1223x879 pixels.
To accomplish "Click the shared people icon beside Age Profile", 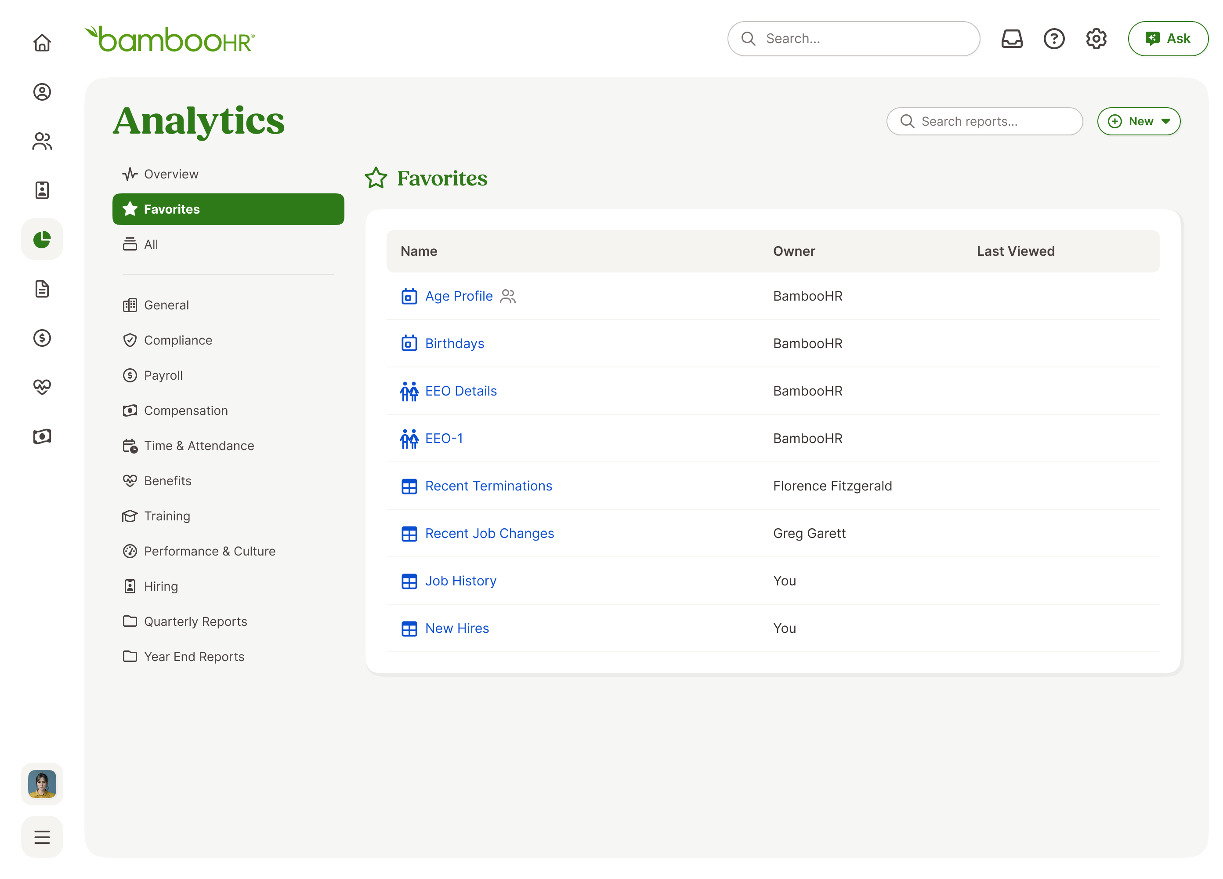I will (507, 296).
